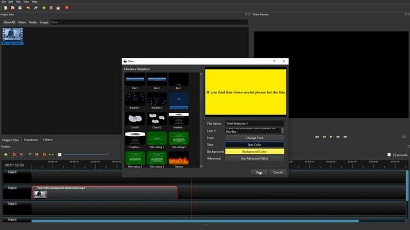
Task: Choose the Cloud 1 title template
Action: pyautogui.click(x=135, y=121)
